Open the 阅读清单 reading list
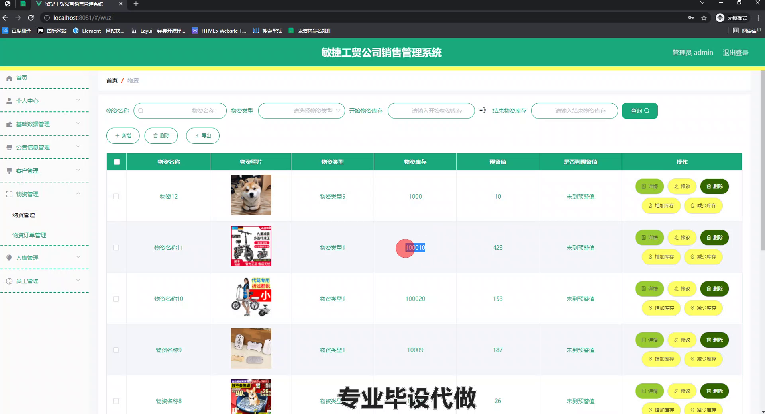Viewport: 765px width, 414px height. [x=747, y=31]
